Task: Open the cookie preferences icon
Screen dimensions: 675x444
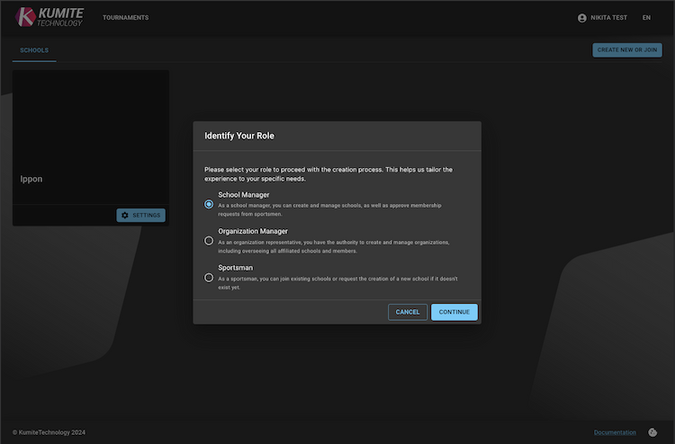Action: point(652,432)
